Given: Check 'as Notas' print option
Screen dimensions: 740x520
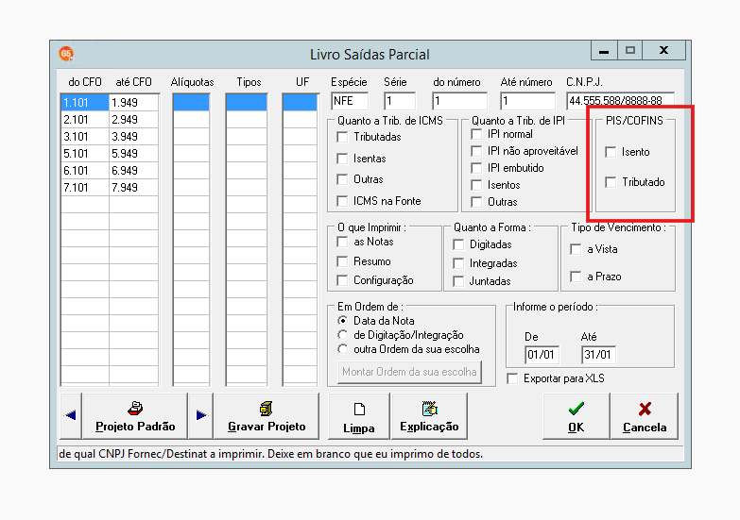Looking at the screenshot, I should click(342, 242).
